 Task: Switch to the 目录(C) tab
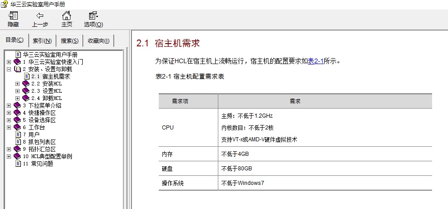[14, 40]
